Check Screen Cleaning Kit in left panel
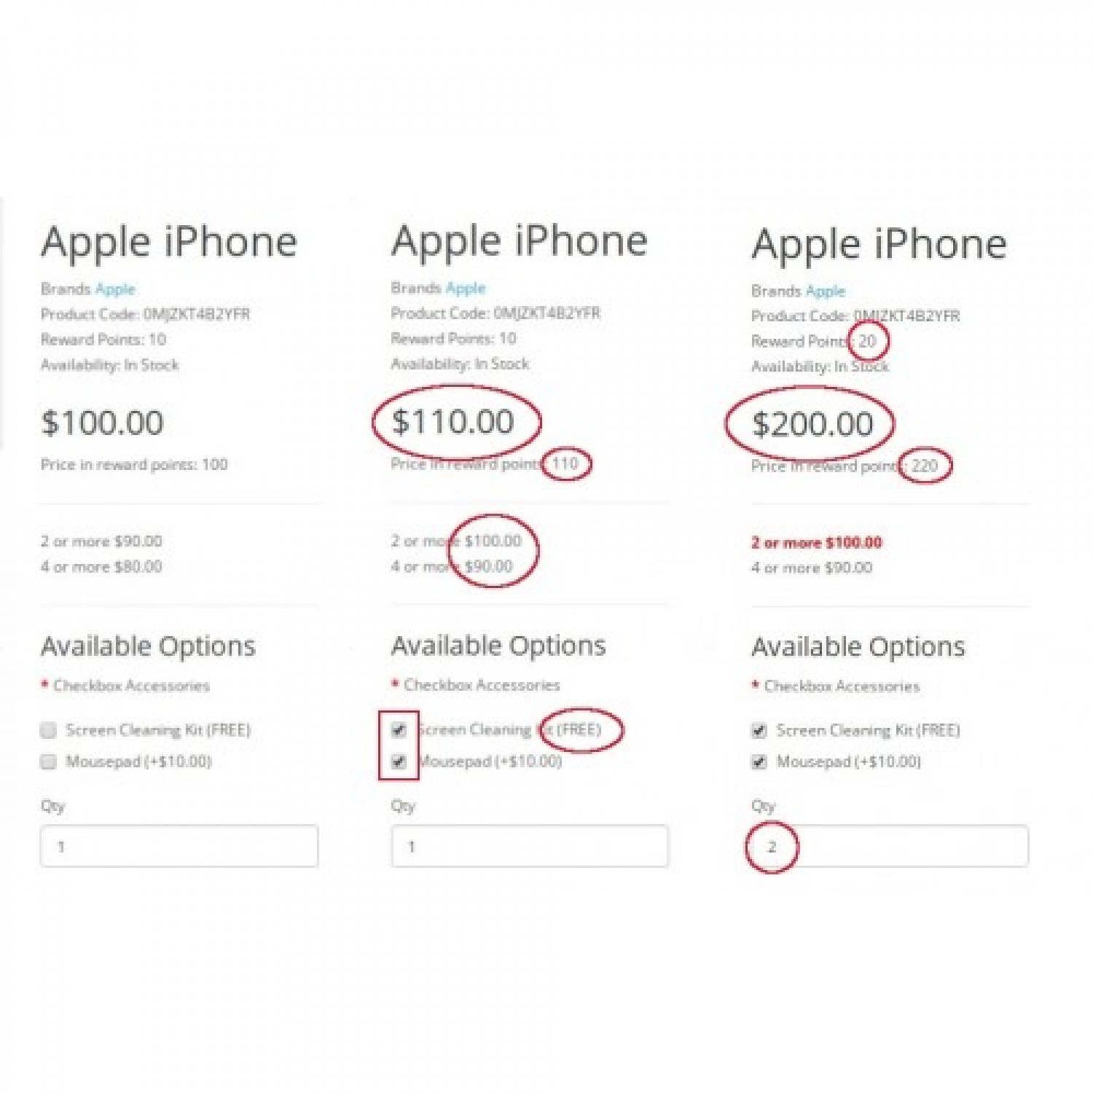The image size is (1093, 1093). click(48, 729)
